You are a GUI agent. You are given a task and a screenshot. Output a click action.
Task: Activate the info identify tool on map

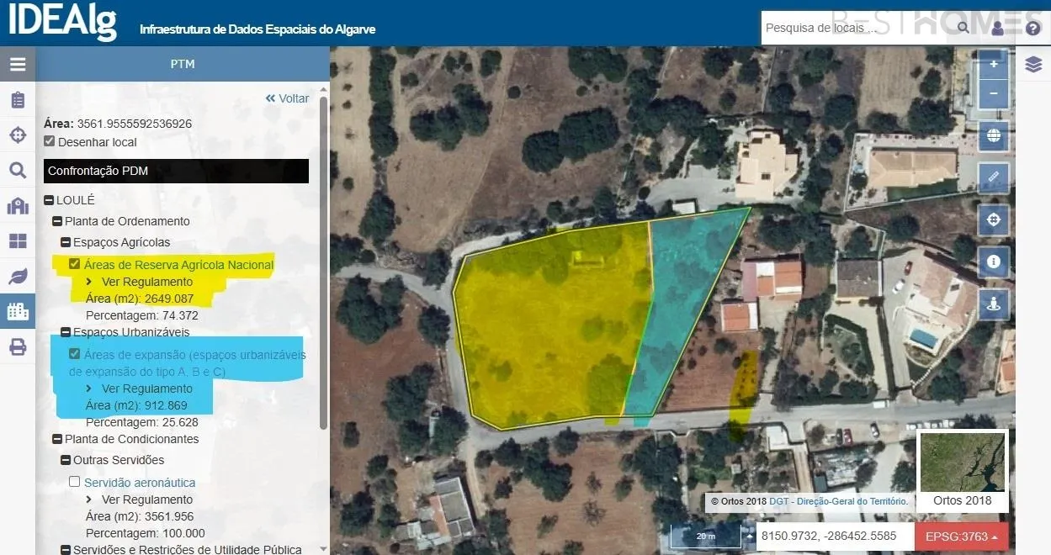(994, 262)
